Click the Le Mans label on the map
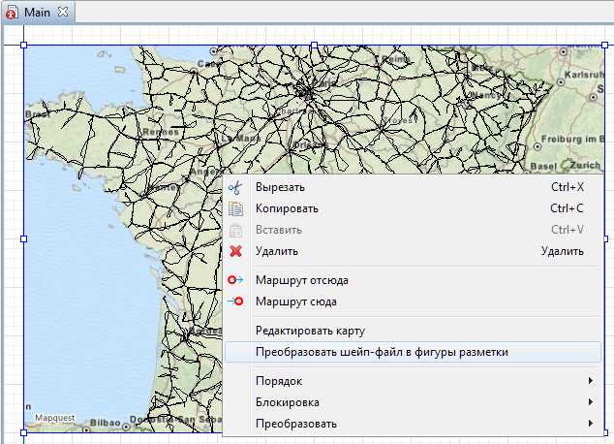Viewport: 614px width, 444px height. (x=241, y=139)
